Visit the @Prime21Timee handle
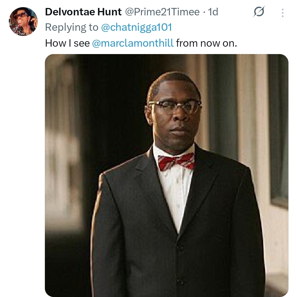This screenshot has height=297, width=297. 162,12
